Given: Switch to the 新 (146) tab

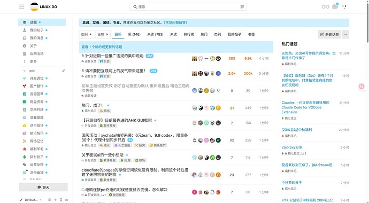Looking at the screenshot, I should point(134,34).
